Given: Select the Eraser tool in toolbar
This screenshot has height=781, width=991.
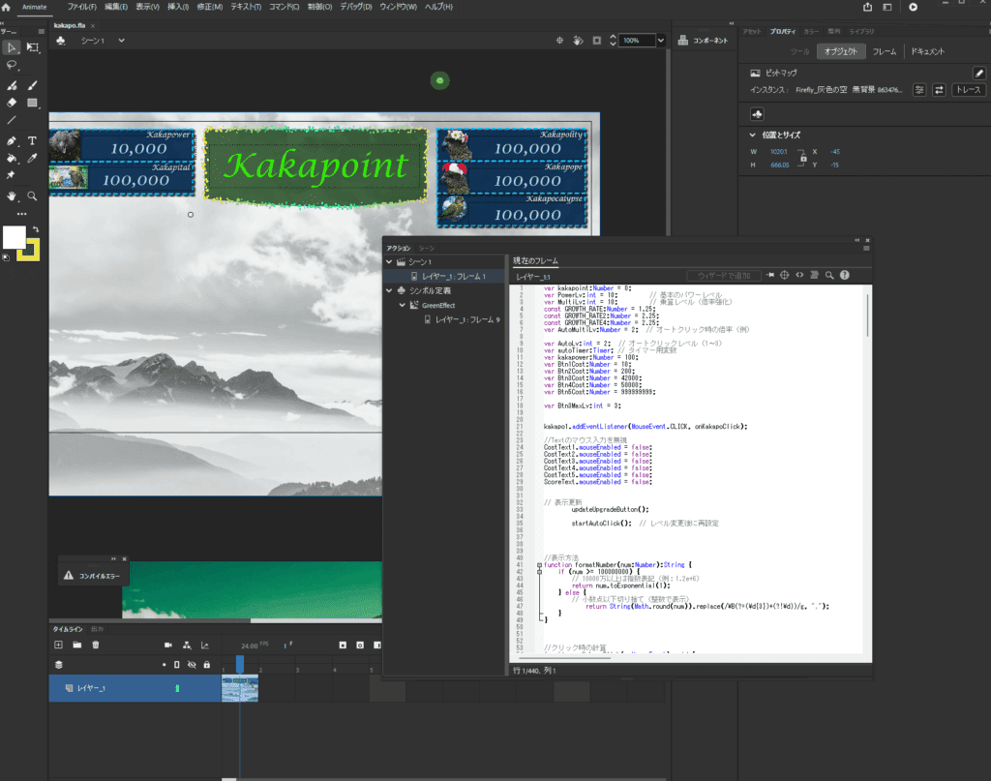Looking at the screenshot, I should coord(12,102).
